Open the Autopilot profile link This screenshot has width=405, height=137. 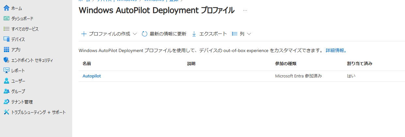click(92, 76)
